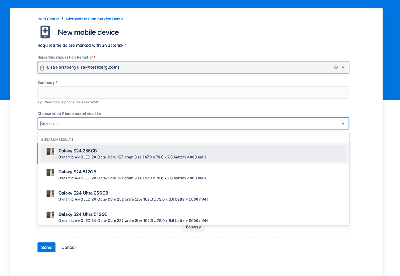400x276 pixels.
Task: Select the Galaxy S24 256GB option
Action: [x=193, y=153]
